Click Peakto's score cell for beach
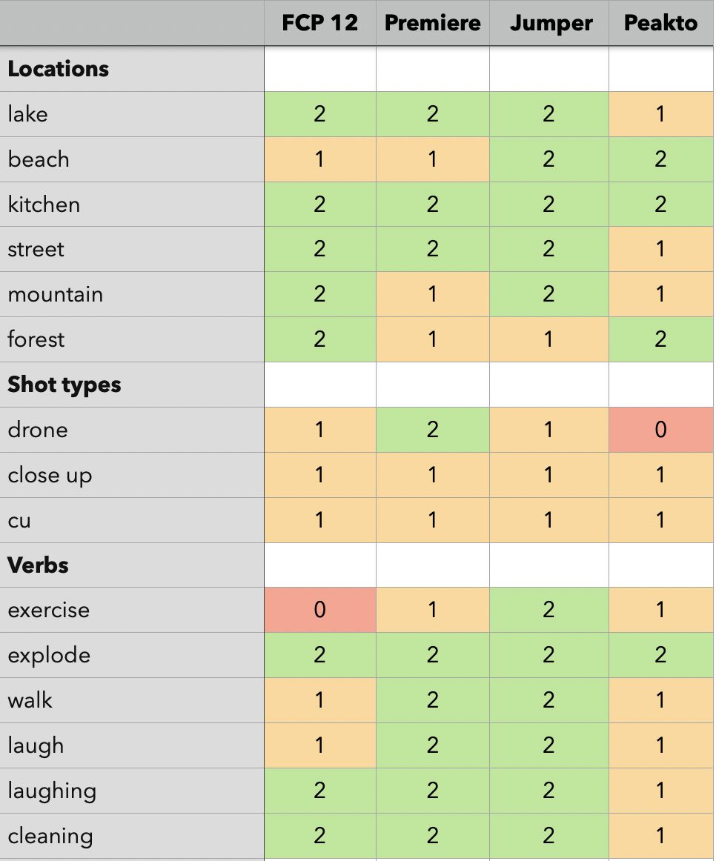 coord(661,159)
